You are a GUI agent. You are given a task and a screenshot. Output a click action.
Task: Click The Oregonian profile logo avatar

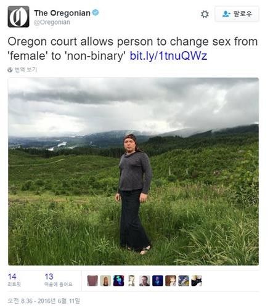pos(18,17)
